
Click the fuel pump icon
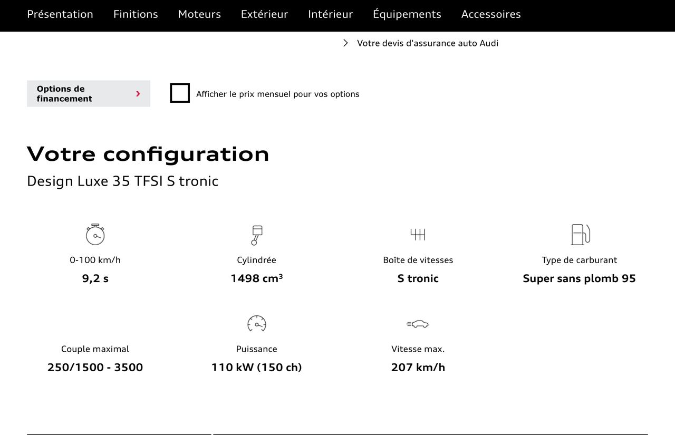580,235
